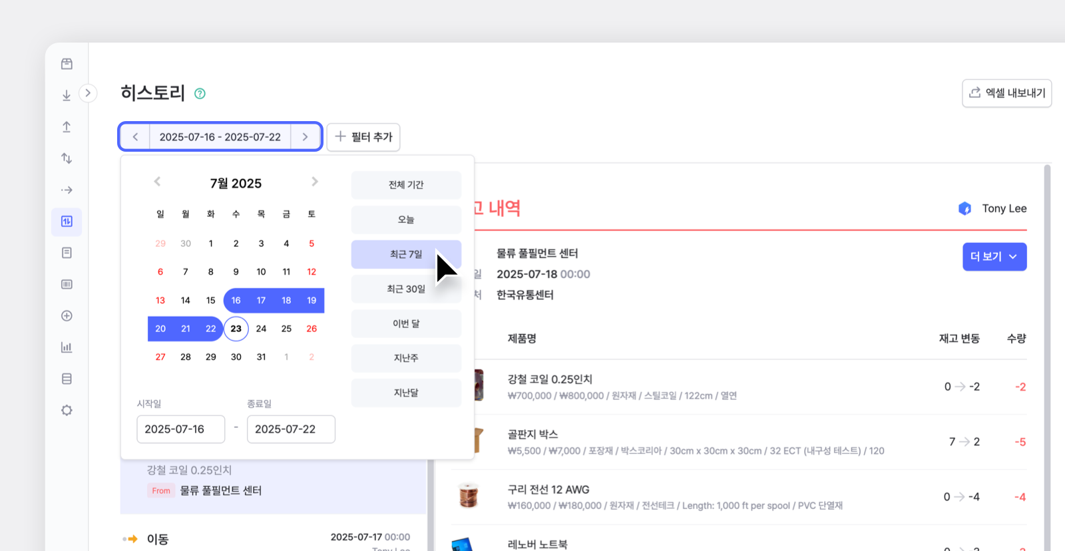This screenshot has height=551, width=1065.
Task: Show next month in the calendar
Action: click(x=315, y=182)
